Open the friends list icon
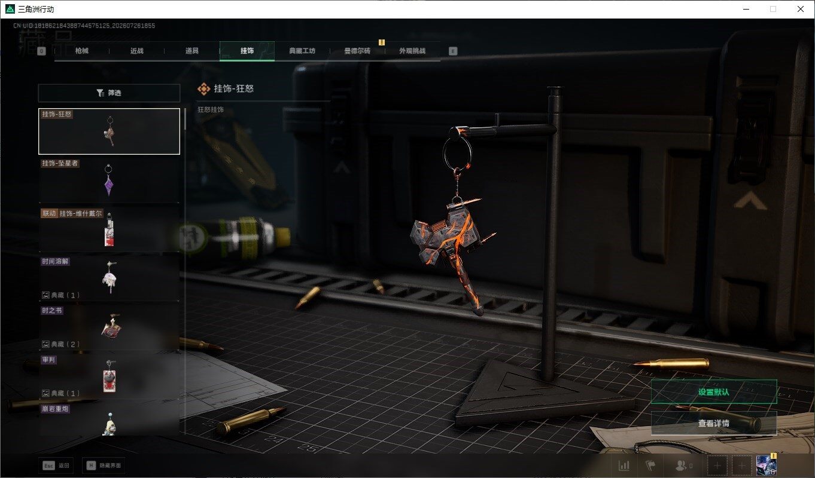This screenshot has height=478, width=815. [x=683, y=465]
